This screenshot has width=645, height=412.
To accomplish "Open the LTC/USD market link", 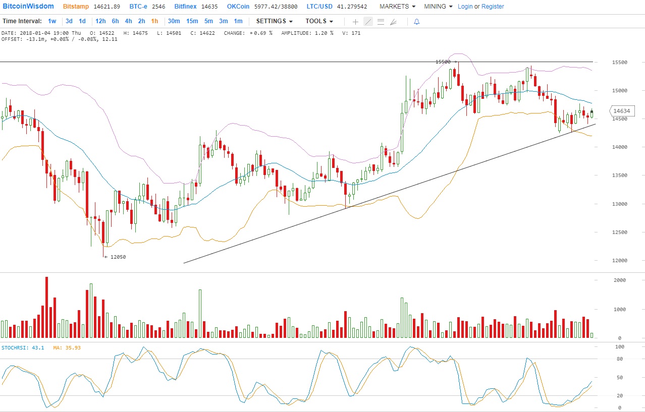I will click(x=320, y=7).
